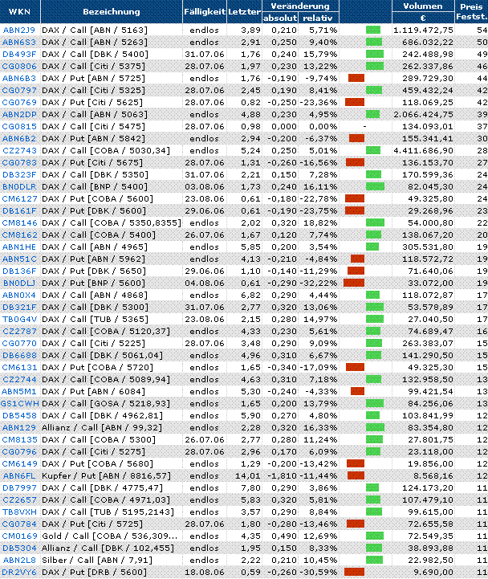
Task: Sort by Volumen € column header
Action: (x=423, y=11)
